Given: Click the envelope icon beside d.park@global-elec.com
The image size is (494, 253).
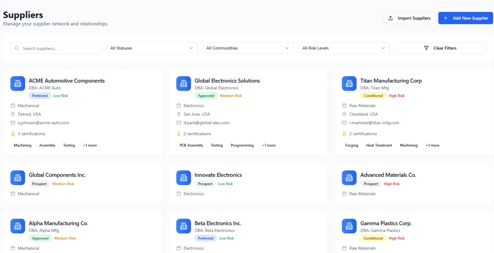Looking at the screenshot, I should click(179, 123).
